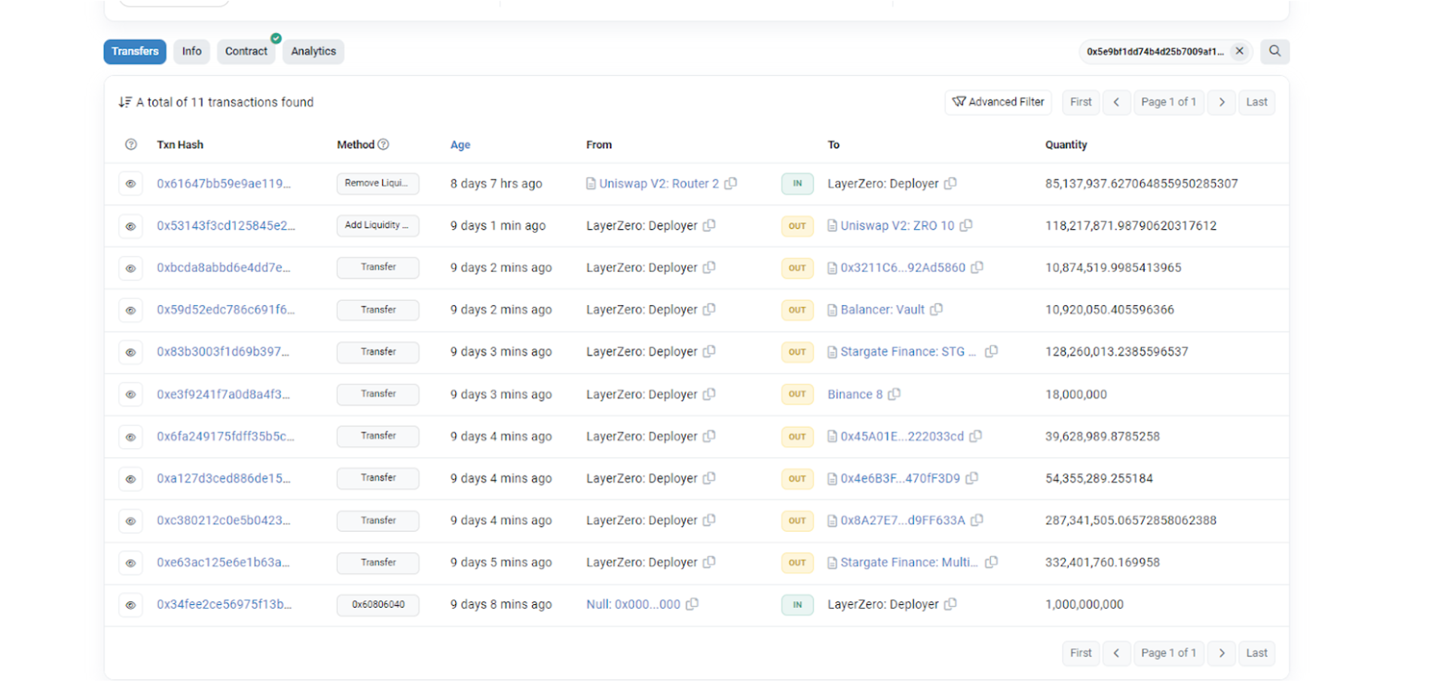Go to next page using top chevron
This screenshot has width=1447, height=681.
click(x=1222, y=102)
